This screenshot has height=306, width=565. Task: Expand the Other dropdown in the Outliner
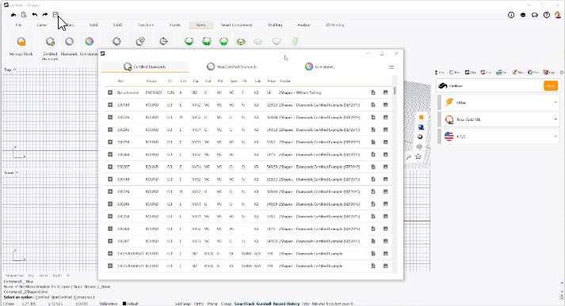(x=555, y=103)
